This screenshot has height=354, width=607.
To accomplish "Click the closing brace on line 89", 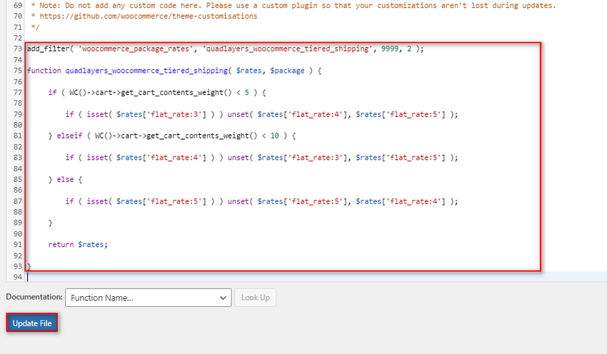I will click(50, 223).
